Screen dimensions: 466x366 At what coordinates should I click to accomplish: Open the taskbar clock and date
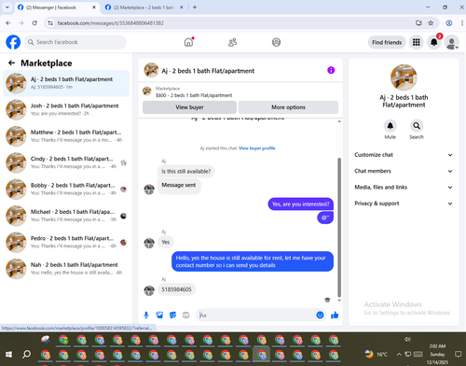(437, 354)
